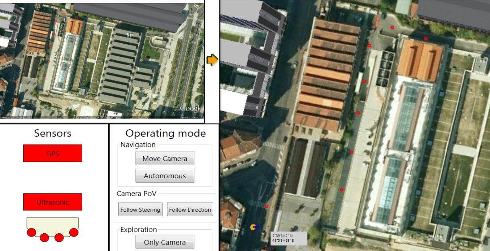
Task: Toggle the red Ultrasonic sensor indicator
Action: pos(53,202)
